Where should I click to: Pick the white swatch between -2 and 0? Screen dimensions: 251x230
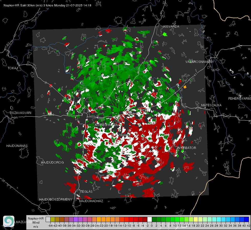(149, 220)
